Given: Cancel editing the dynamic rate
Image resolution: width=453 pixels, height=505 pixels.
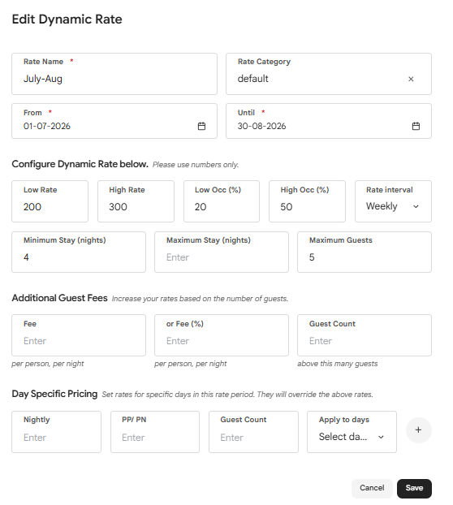Looking at the screenshot, I should coord(372,488).
